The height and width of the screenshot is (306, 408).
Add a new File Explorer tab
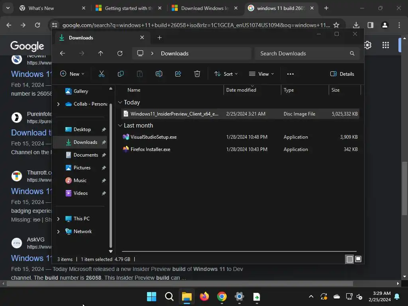159,38
